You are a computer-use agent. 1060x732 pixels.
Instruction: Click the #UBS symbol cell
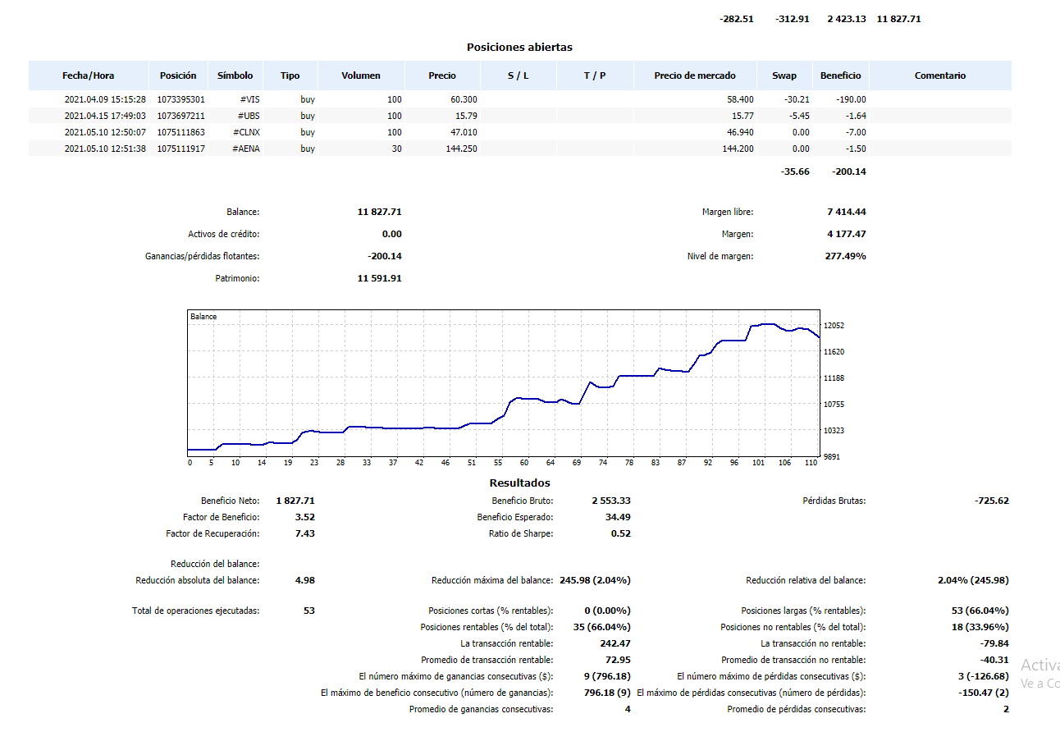coord(249,116)
